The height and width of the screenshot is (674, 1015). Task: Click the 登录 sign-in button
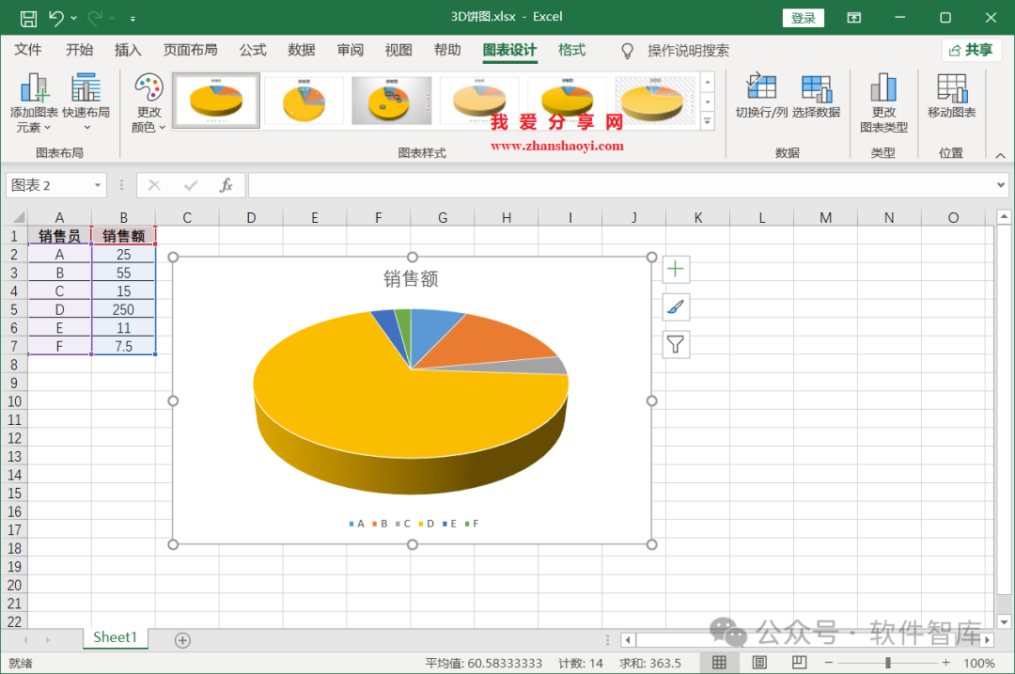pos(804,18)
